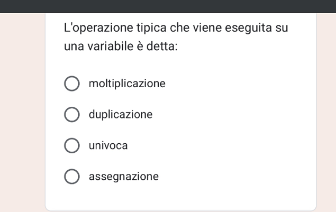Click the empty circle beside univoca
This screenshot has width=336, height=212.
coord(72,146)
